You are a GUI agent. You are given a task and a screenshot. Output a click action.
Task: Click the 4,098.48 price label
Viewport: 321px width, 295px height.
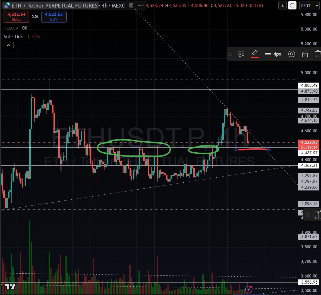click(309, 204)
